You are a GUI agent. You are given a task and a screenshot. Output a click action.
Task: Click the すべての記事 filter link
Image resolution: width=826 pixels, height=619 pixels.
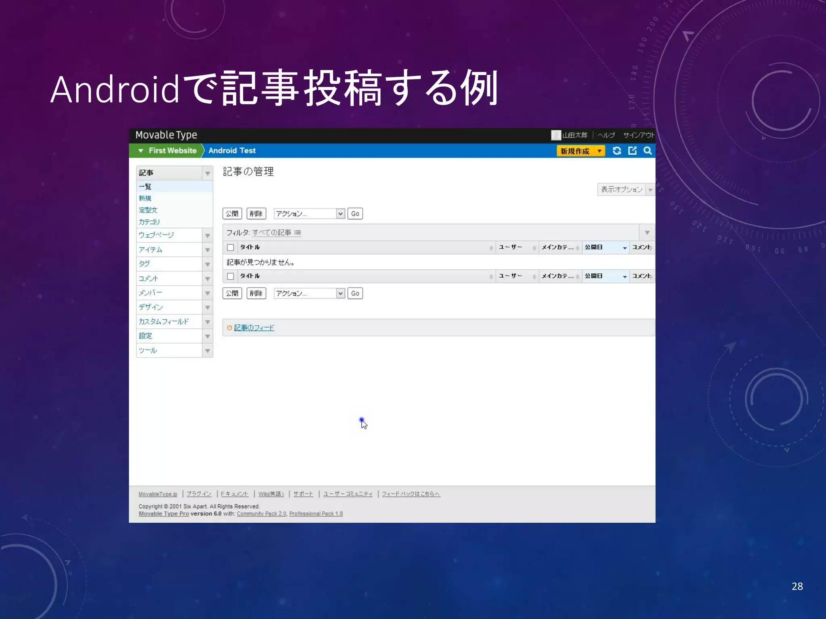pos(271,233)
